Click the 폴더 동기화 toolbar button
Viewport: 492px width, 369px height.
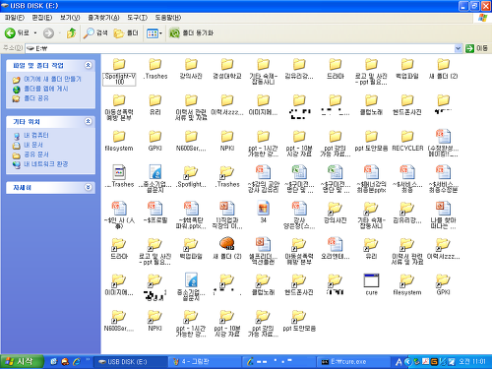click(x=191, y=32)
